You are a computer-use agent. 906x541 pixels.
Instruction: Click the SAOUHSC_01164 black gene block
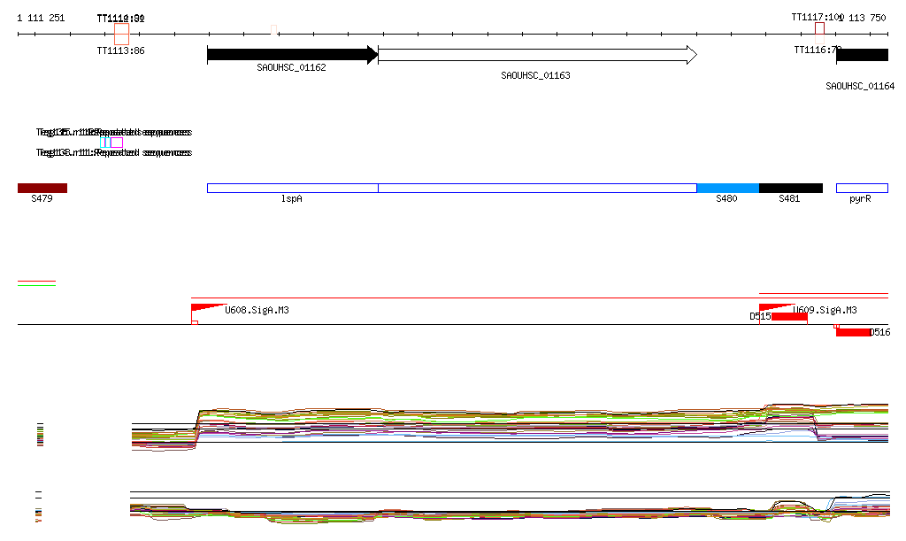point(862,55)
